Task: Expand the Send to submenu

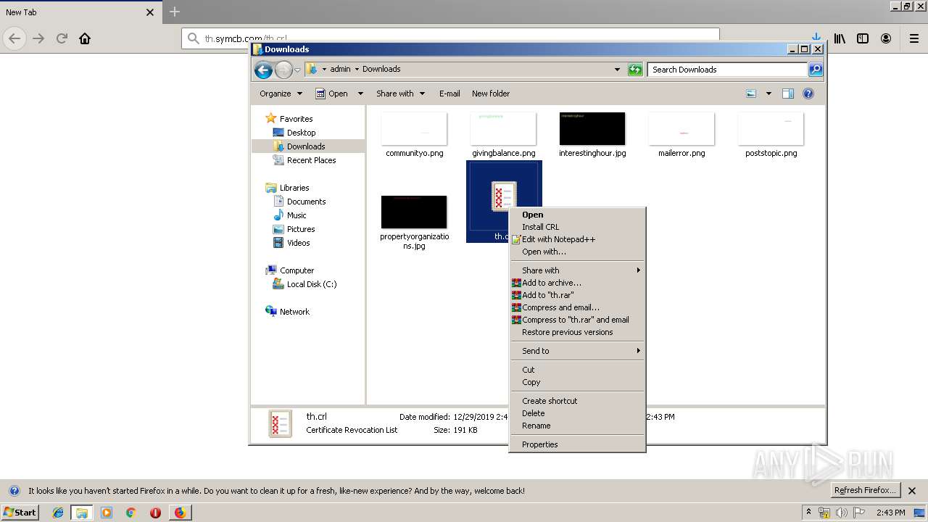Action: tap(577, 351)
